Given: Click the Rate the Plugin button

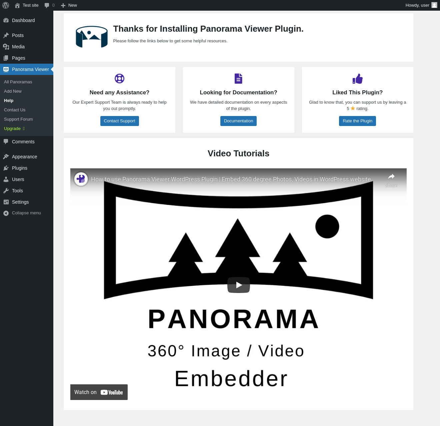Looking at the screenshot, I should [x=357, y=121].
